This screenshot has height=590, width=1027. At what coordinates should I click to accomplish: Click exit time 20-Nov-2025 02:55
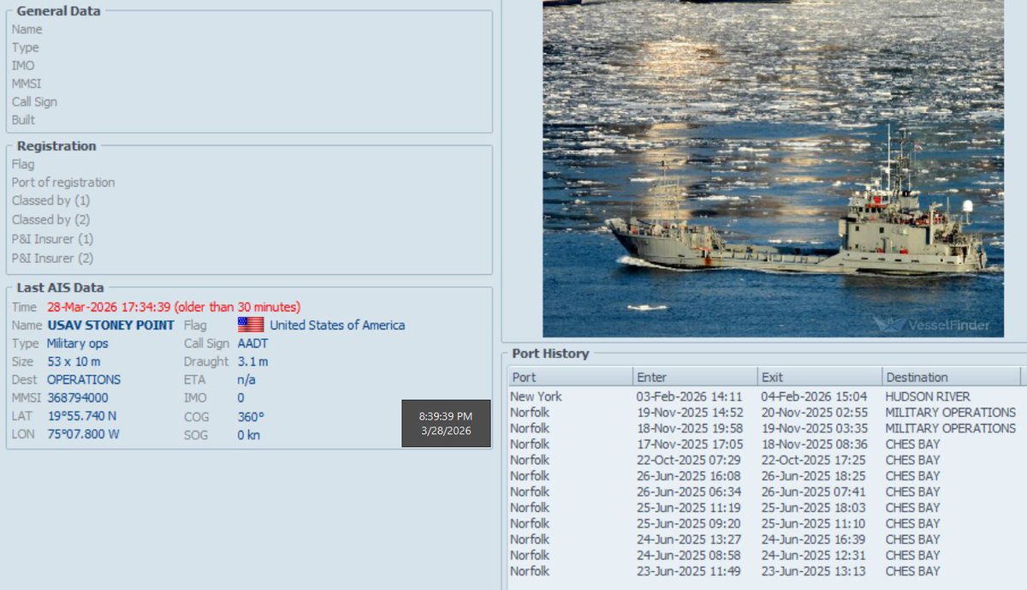(x=814, y=413)
